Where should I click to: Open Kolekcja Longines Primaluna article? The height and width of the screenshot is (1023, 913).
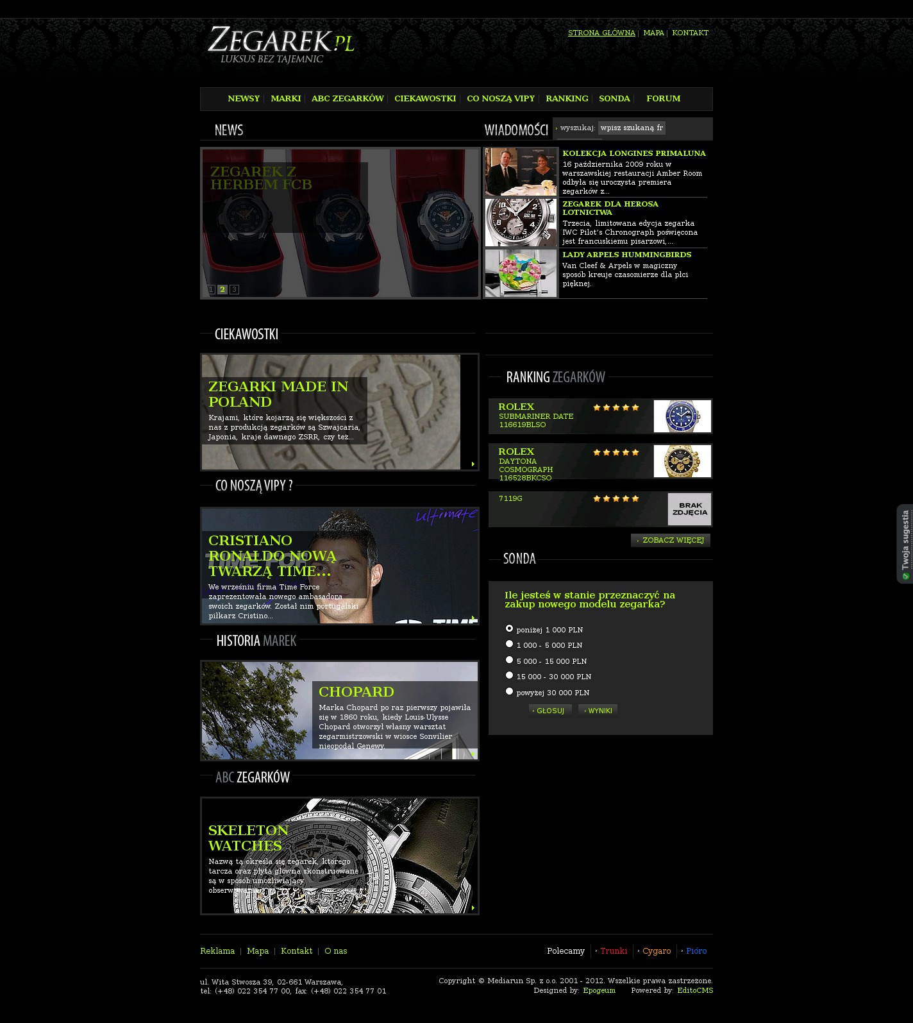(634, 153)
